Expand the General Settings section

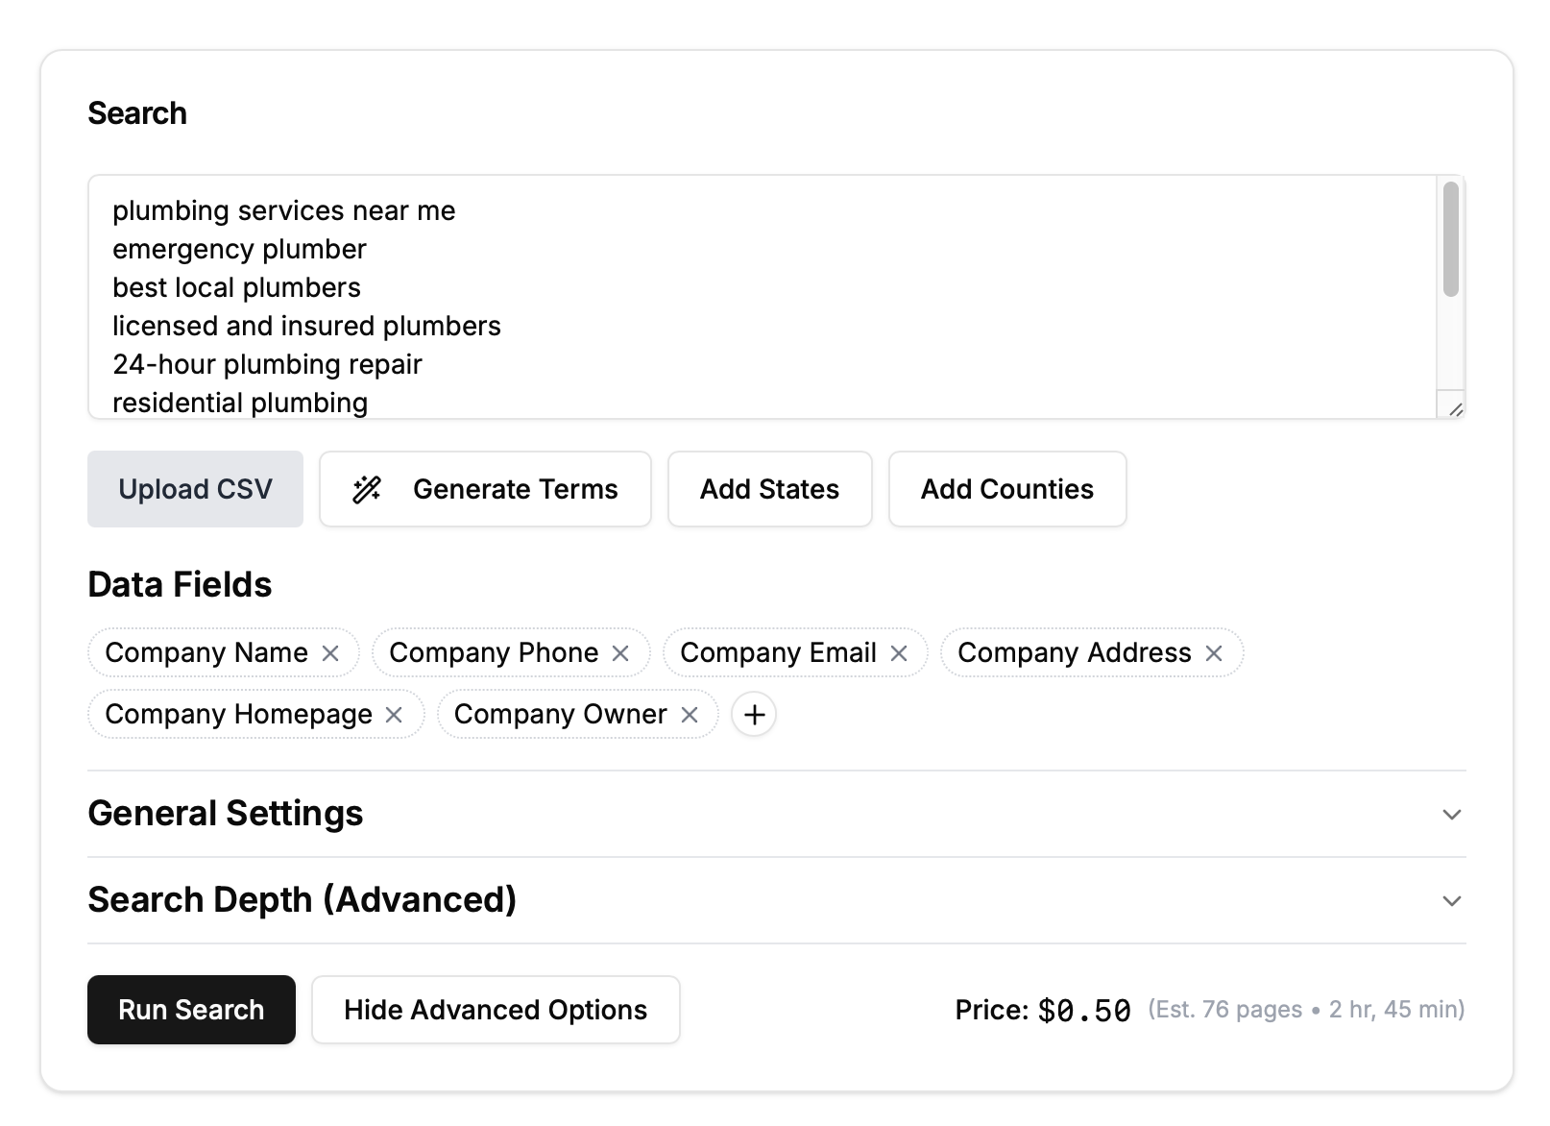[x=1451, y=815]
